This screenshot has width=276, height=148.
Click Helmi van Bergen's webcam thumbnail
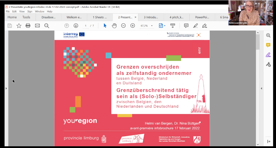coord(251,13)
